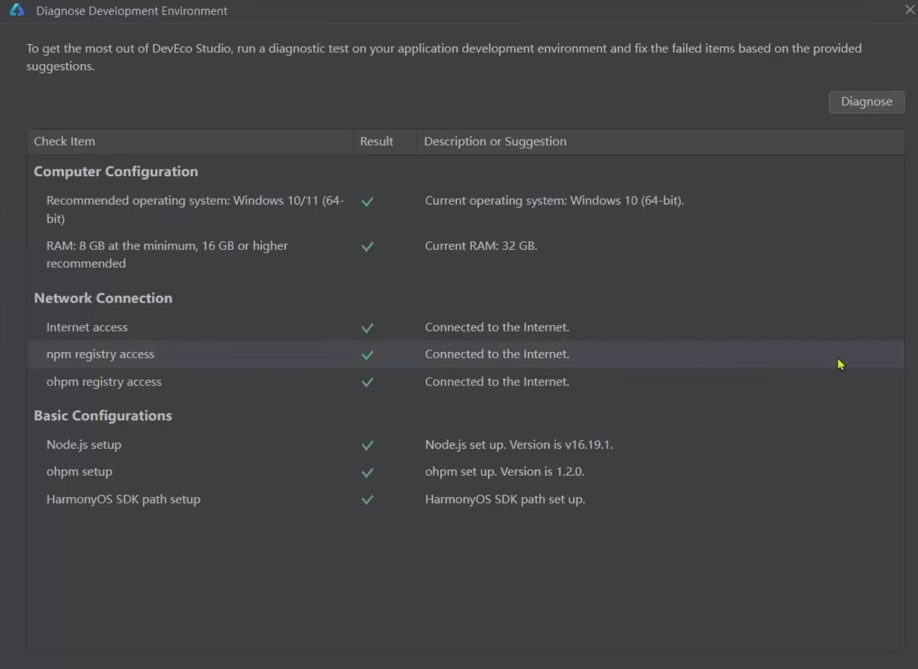Image resolution: width=918 pixels, height=669 pixels.
Task: Click the checkmark for ohpm registry access
Action: point(367,382)
